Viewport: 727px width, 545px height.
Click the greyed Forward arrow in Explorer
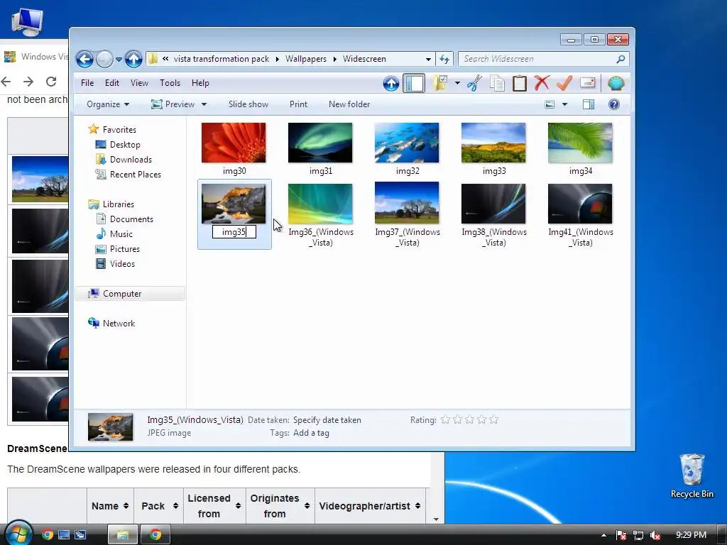tap(105, 59)
